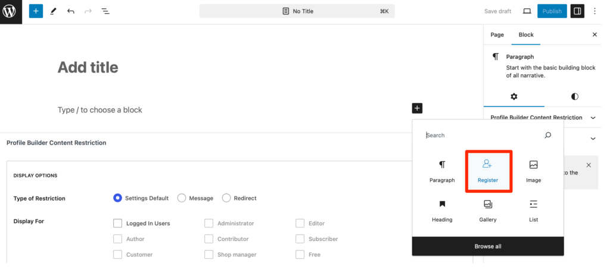This screenshot has height=272, width=610.
Task: Click the 'Type / to choose a block' placeholder
Action: coord(100,110)
